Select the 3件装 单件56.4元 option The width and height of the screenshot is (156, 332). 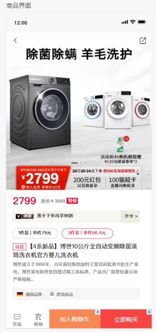87,233
